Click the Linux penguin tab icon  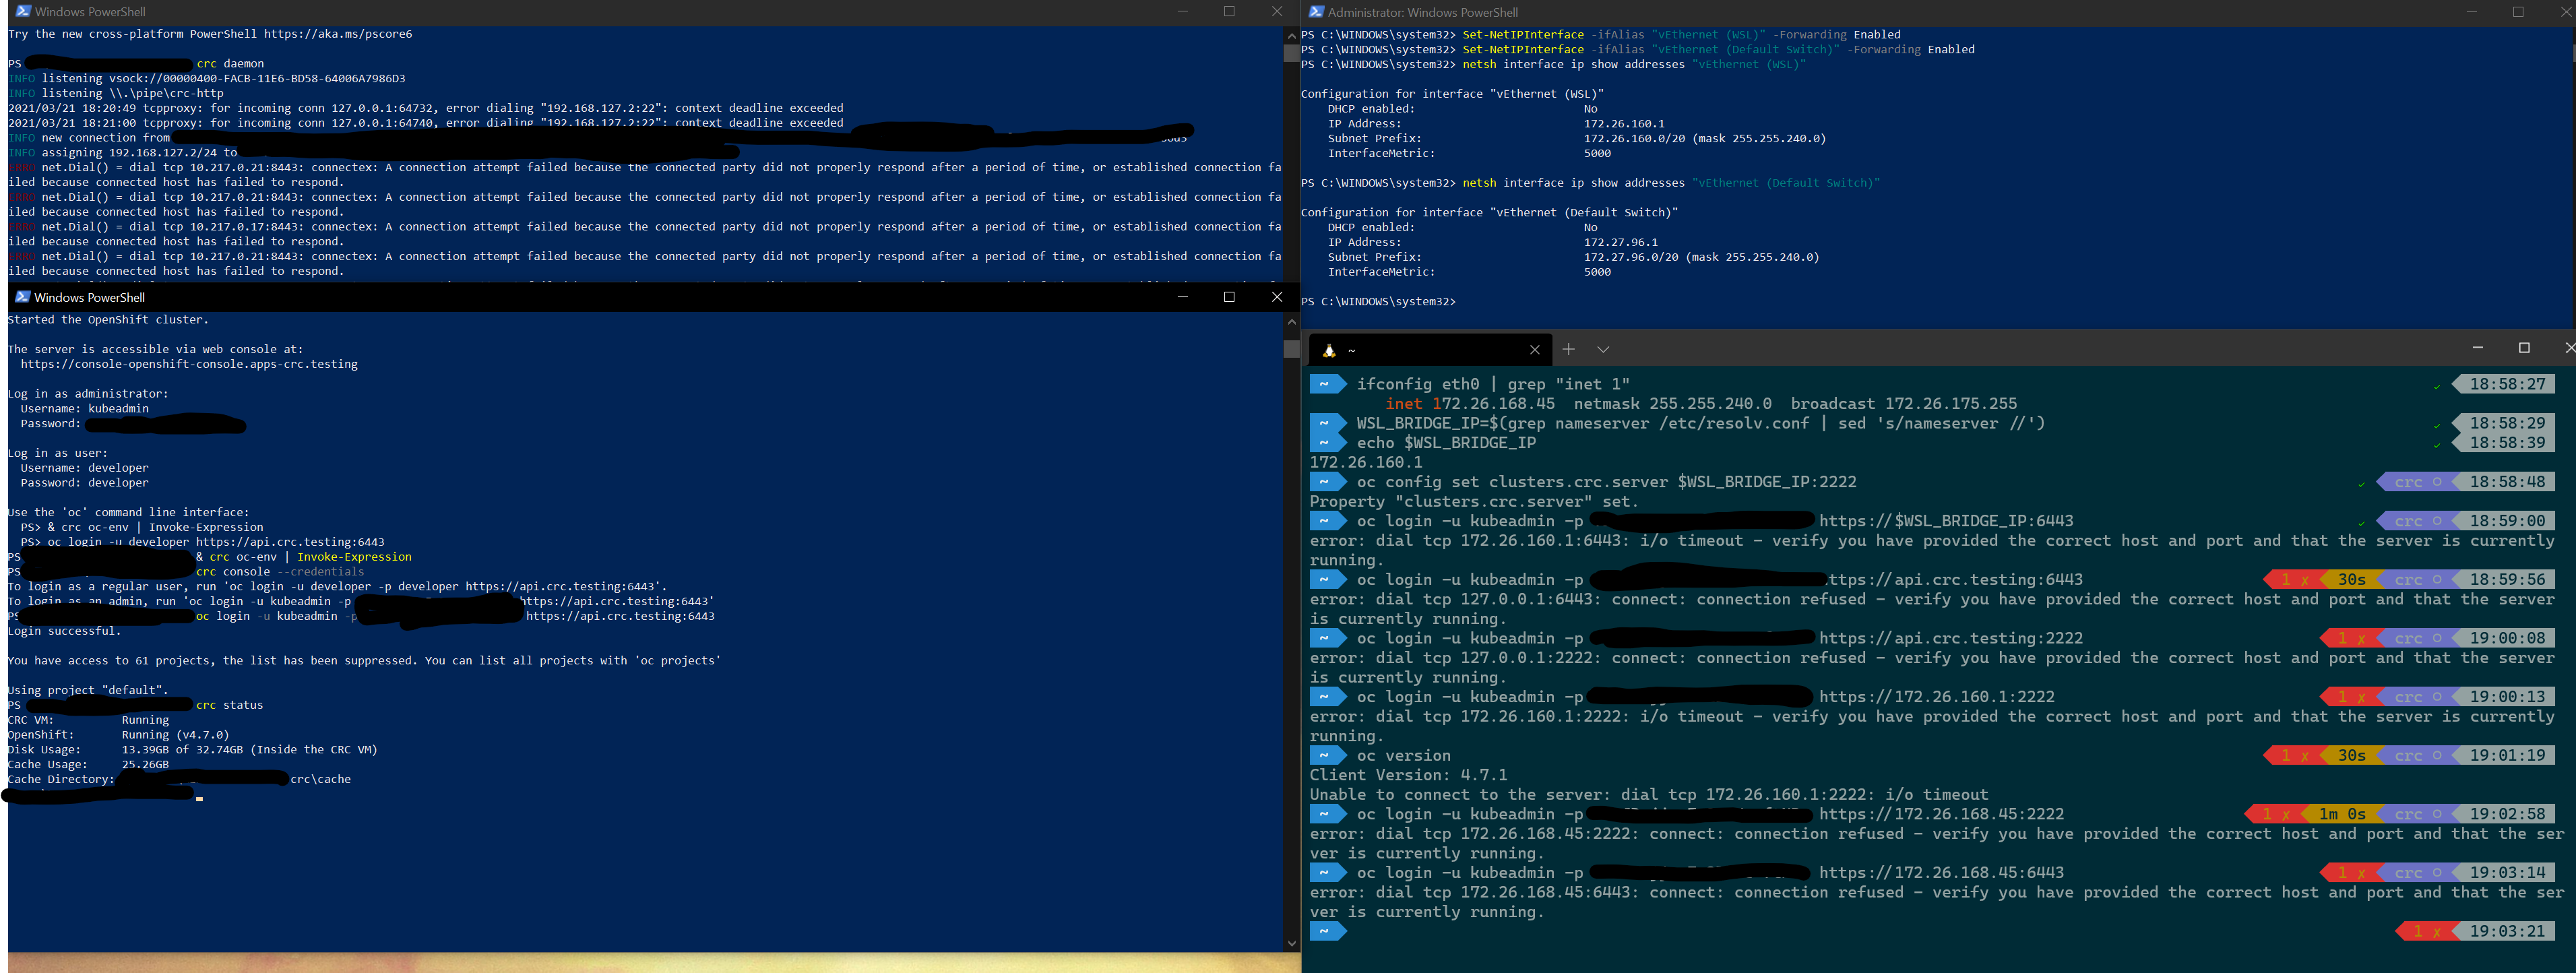tap(1329, 350)
